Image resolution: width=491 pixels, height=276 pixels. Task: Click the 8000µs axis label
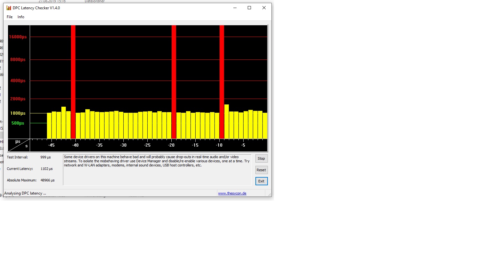click(18, 59)
